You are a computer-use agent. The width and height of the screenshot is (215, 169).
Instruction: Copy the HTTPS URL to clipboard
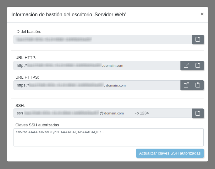coord(198,85)
